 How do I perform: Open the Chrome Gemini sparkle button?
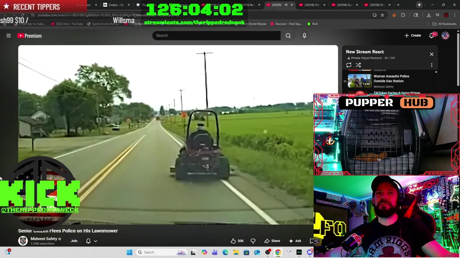[419, 5]
